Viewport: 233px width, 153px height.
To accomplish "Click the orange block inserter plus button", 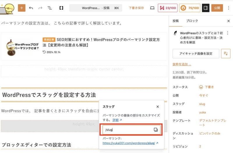I will (x=22, y=8).
